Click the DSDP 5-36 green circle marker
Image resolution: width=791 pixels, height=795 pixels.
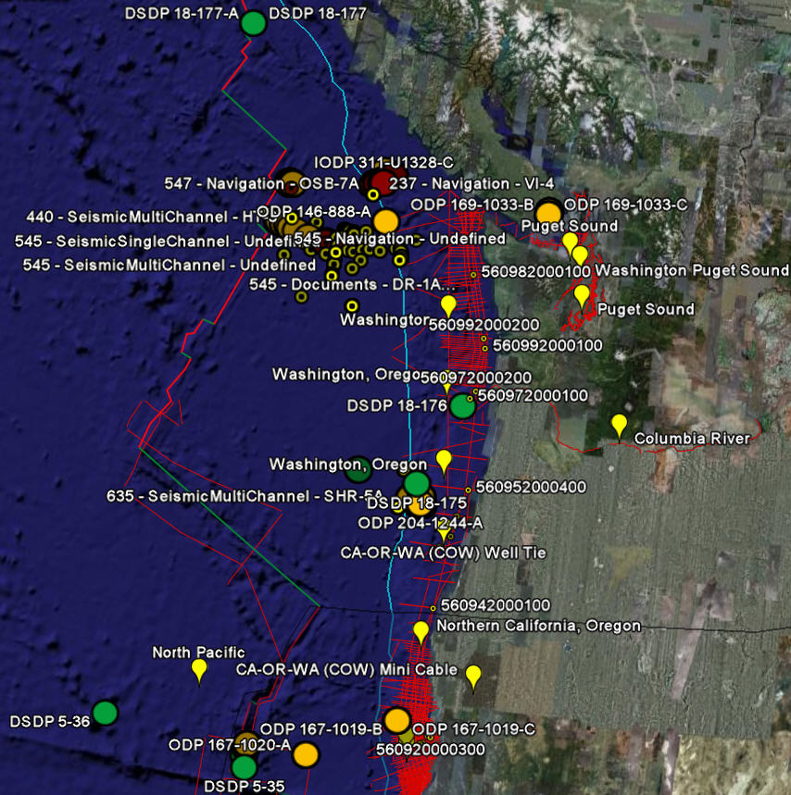[105, 713]
